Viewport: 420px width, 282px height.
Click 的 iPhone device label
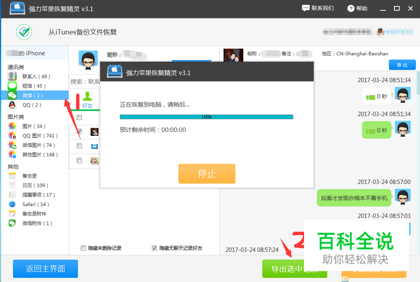coord(32,53)
